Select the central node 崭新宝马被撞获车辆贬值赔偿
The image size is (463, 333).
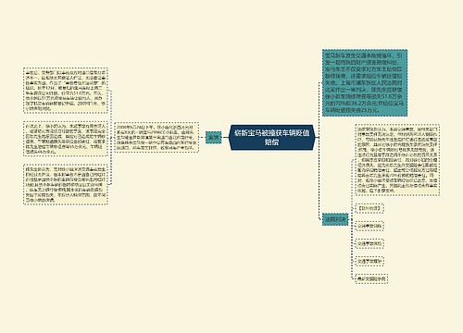(271, 138)
